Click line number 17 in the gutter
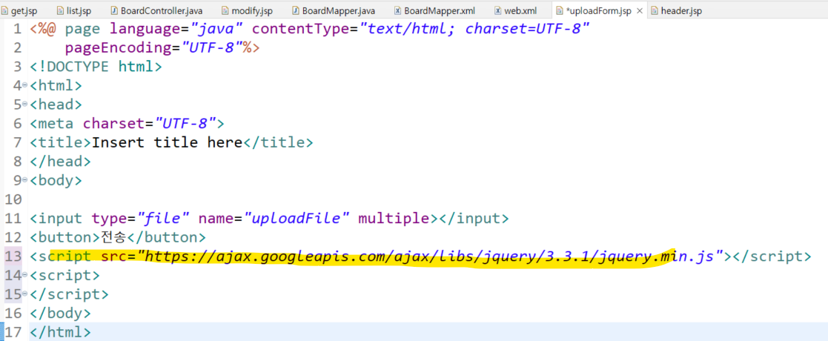The width and height of the screenshot is (828, 341). coord(13,333)
